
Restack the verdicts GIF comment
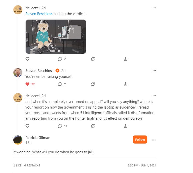click(93, 59)
